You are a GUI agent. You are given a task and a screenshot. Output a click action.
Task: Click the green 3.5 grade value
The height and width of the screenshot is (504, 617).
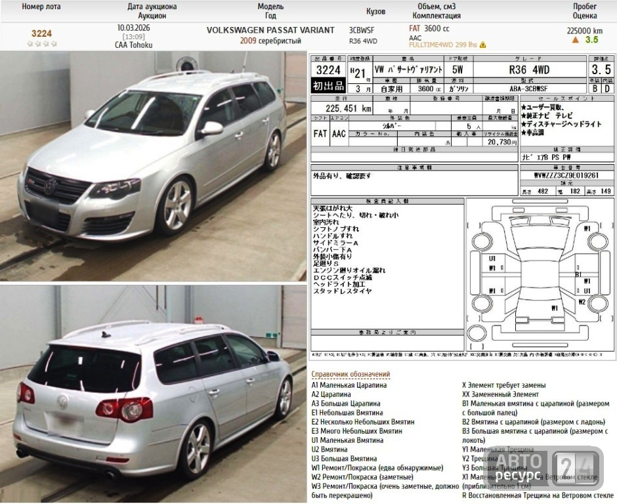tap(591, 39)
